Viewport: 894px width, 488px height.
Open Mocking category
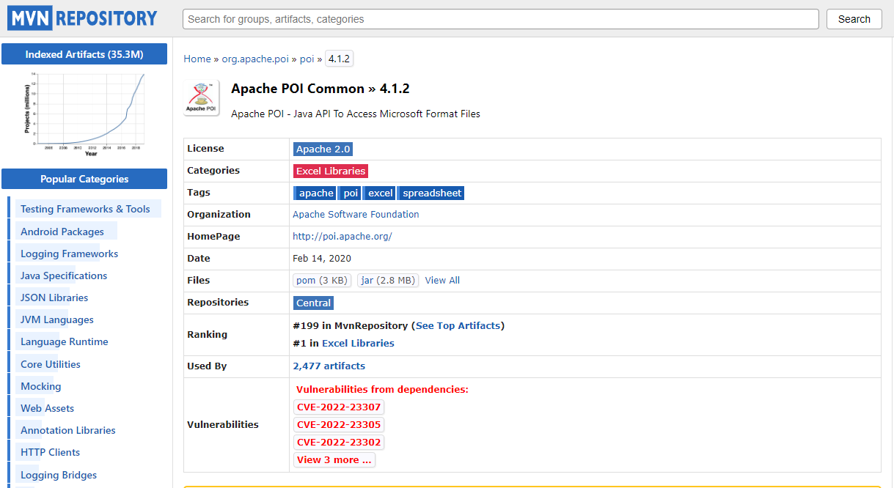41,386
